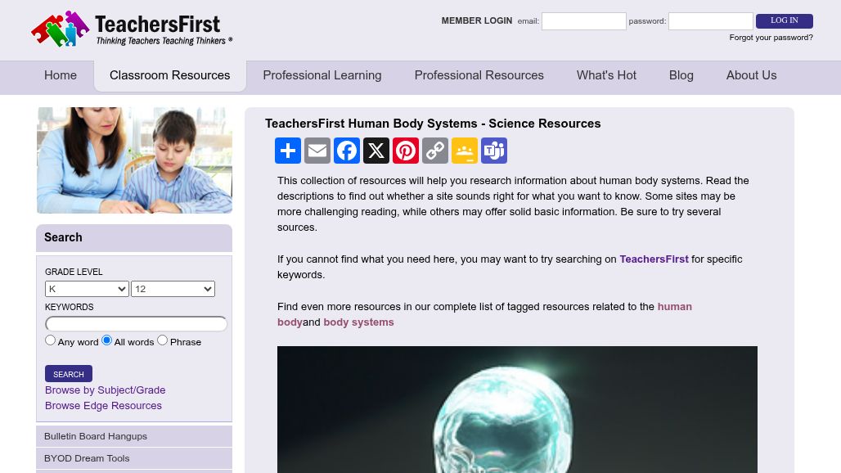Post this page to X
This screenshot has width=841, height=473.
click(376, 151)
